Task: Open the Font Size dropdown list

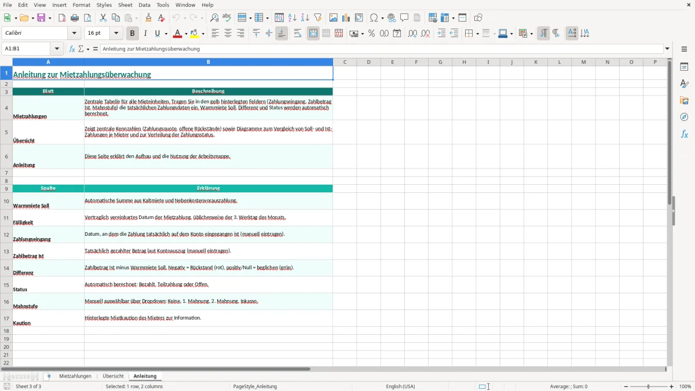Action: pyautogui.click(x=116, y=34)
